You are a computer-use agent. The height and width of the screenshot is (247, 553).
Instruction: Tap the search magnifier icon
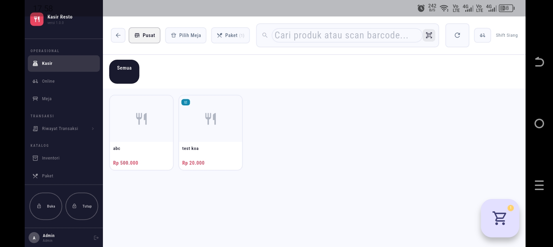pyautogui.click(x=265, y=35)
